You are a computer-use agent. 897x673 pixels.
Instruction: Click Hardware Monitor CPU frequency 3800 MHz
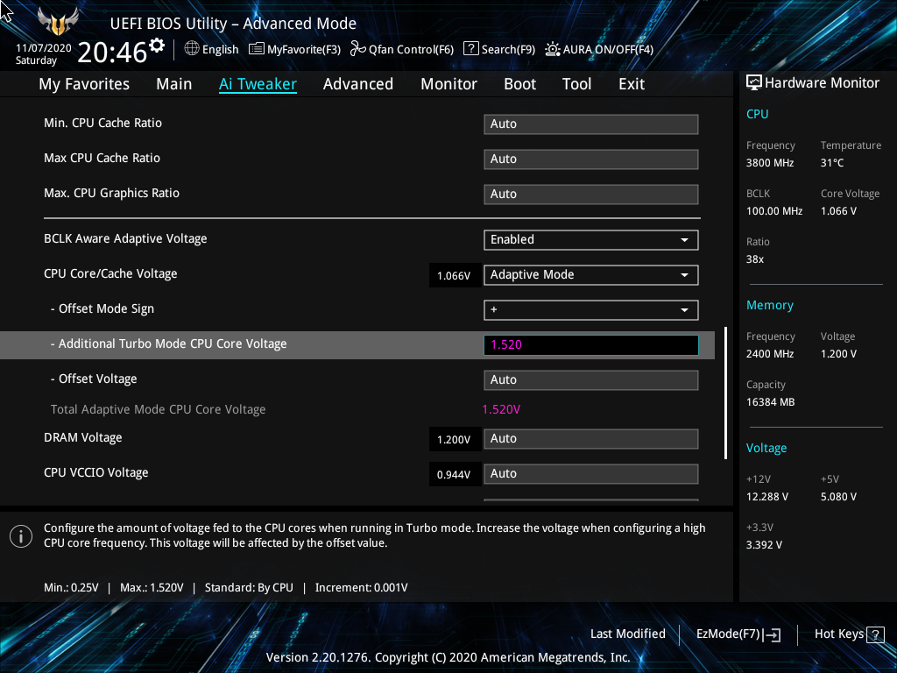point(770,163)
